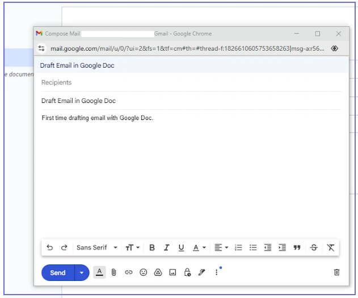Open the text alignment dropdown
The image size is (358, 298).
pyautogui.click(x=221, y=247)
